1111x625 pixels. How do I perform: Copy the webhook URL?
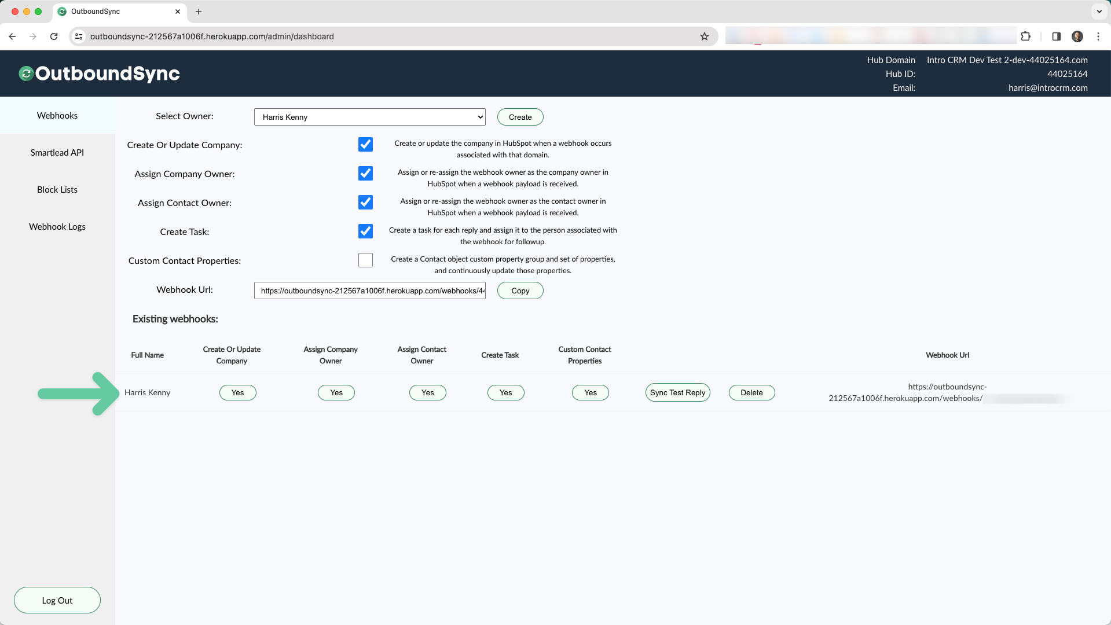[520, 291]
